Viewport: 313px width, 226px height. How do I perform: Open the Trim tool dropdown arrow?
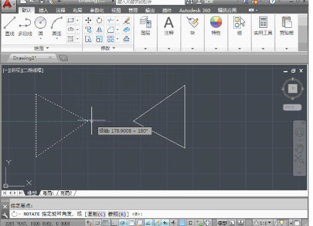tap(117, 20)
